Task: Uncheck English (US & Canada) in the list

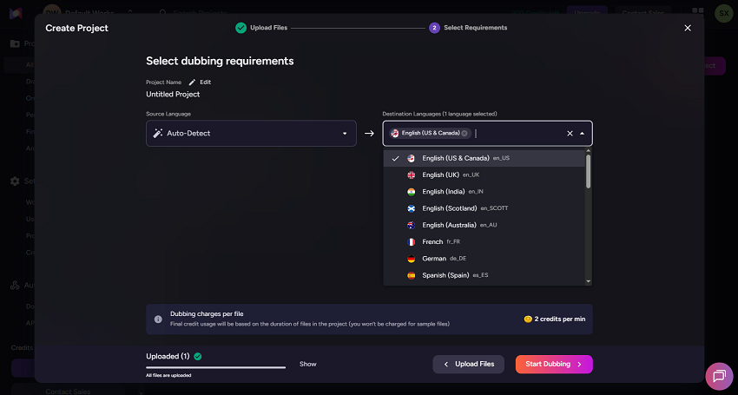Action: pyautogui.click(x=456, y=158)
